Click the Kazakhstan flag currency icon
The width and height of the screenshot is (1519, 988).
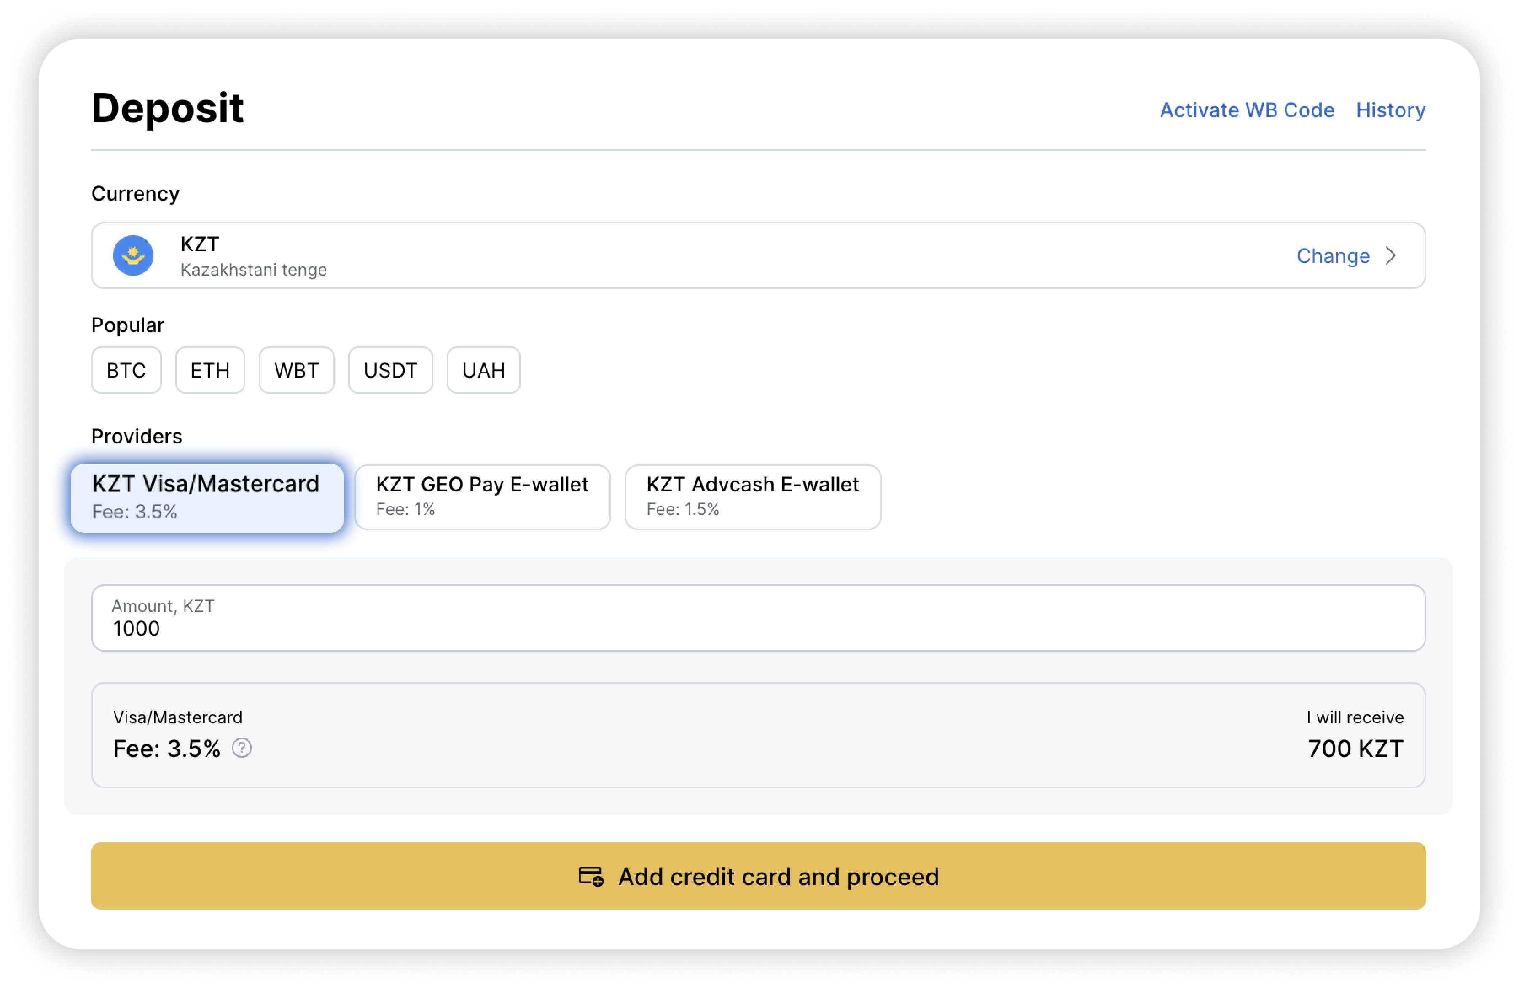[133, 256]
